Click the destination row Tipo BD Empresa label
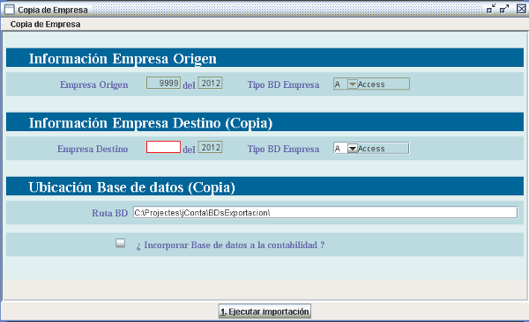This screenshot has width=529, height=322. coord(283,149)
